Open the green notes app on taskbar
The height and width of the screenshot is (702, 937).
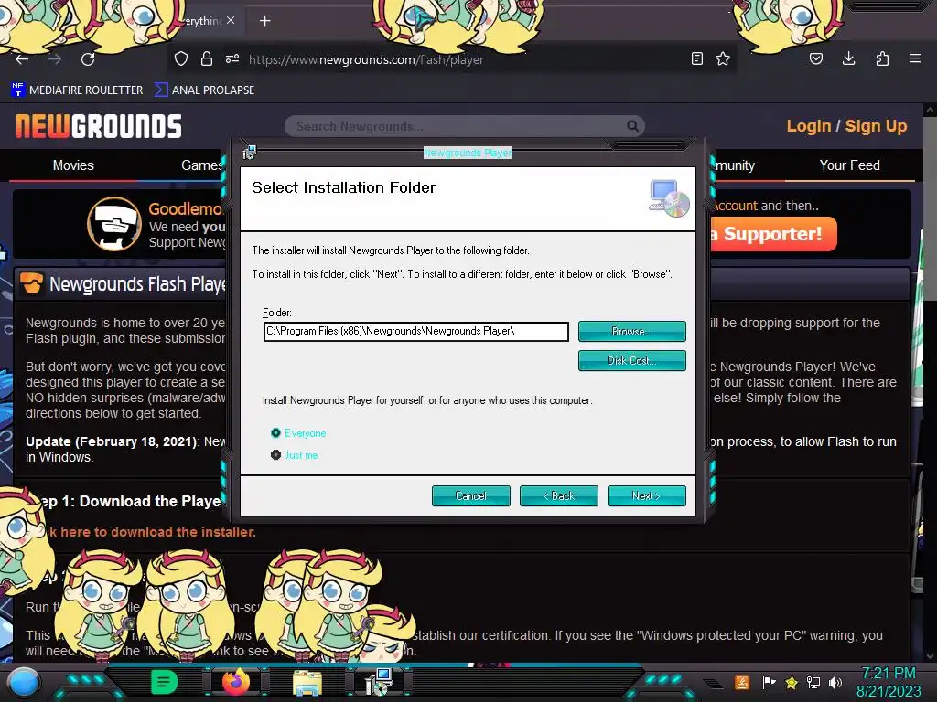(x=165, y=682)
